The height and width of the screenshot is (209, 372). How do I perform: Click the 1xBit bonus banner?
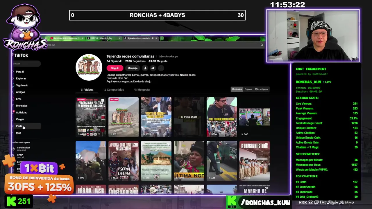tap(39, 180)
